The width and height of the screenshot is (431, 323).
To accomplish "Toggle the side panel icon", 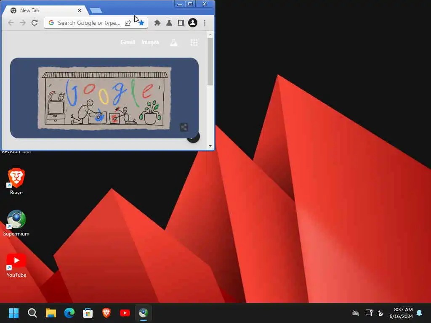I will tap(181, 23).
